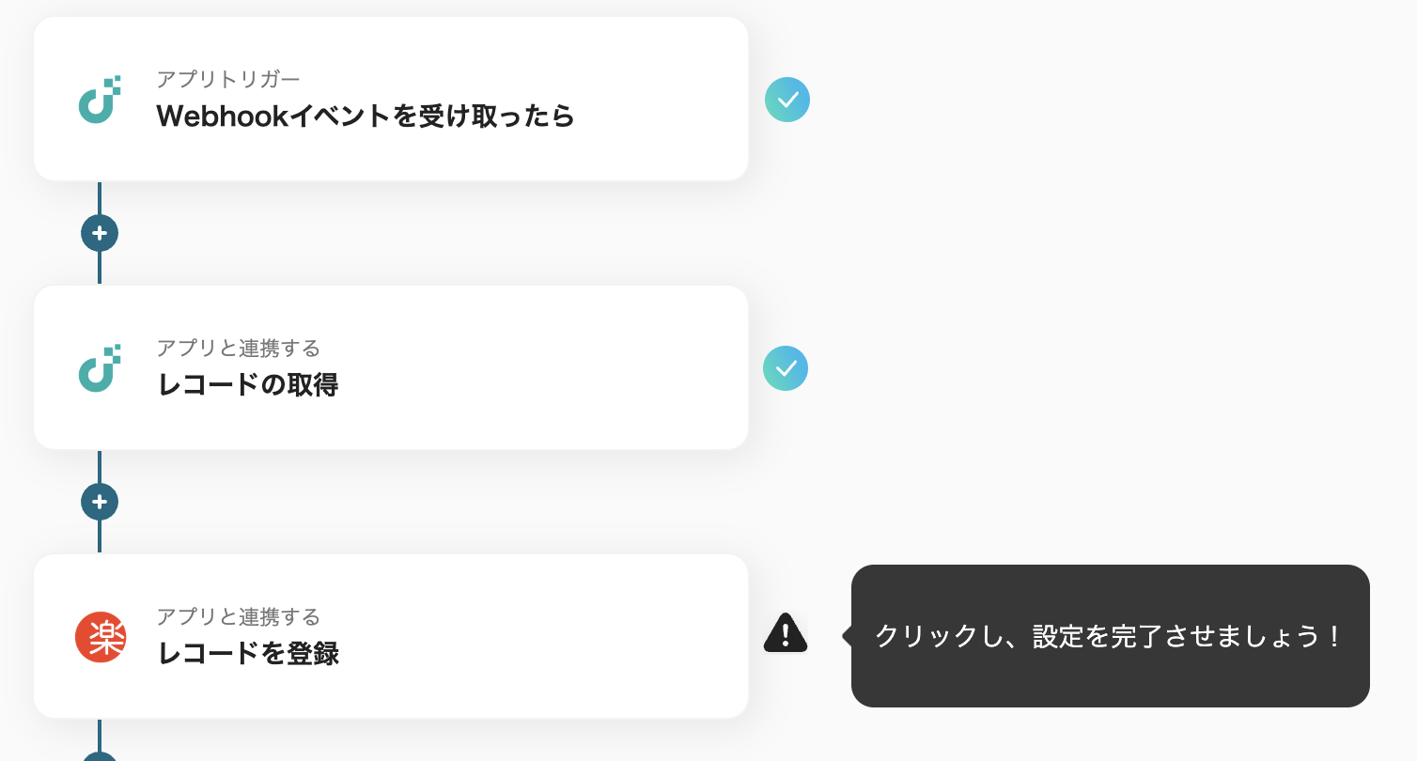Click the warning triangle beside レコードを登録
The width and height of the screenshot is (1417, 761).
(786, 633)
